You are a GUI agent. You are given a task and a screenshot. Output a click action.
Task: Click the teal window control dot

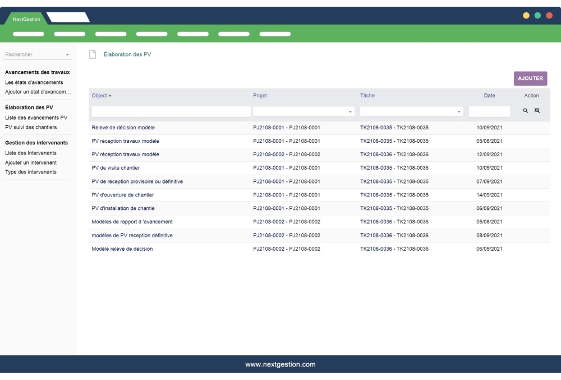pyautogui.click(x=537, y=16)
